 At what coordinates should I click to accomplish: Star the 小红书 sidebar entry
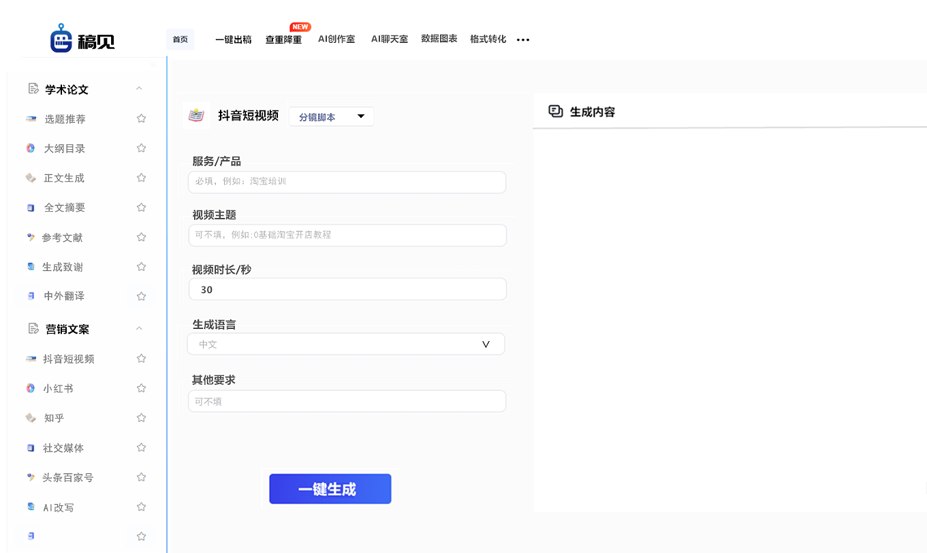pyautogui.click(x=141, y=388)
